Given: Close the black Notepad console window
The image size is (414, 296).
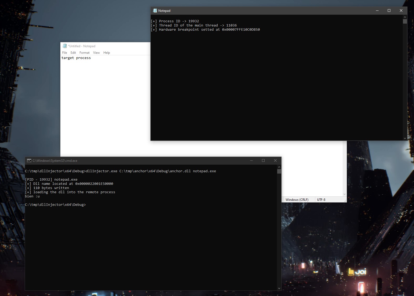Looking at the screenshot, I should (x=401, y=10).
